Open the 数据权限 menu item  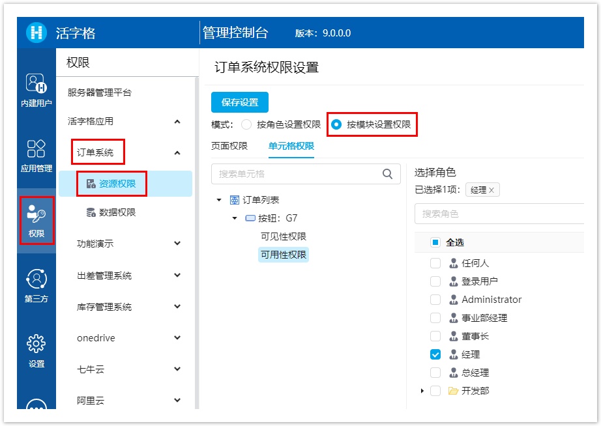click(117, 212)
